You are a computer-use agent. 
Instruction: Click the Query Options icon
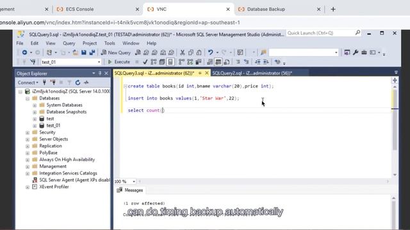[162, 62]
